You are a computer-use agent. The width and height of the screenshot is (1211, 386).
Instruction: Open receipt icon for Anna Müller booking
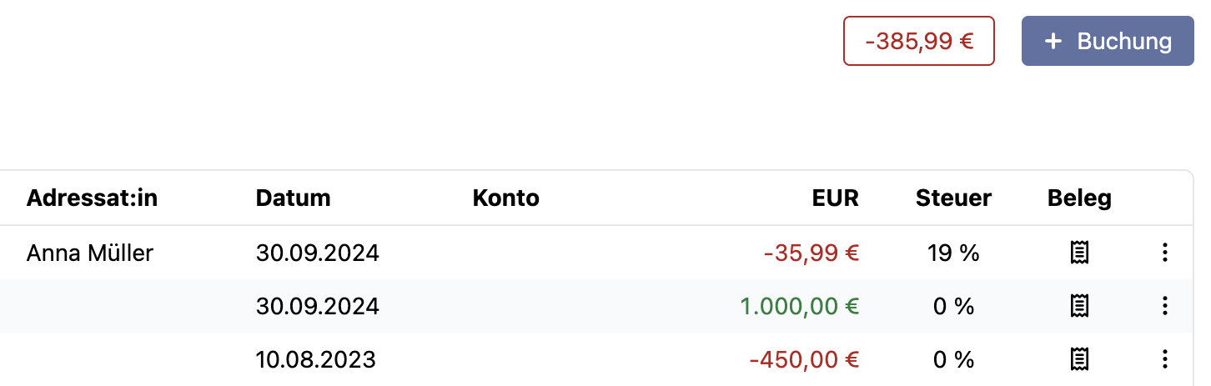(x=1080, y=253)
